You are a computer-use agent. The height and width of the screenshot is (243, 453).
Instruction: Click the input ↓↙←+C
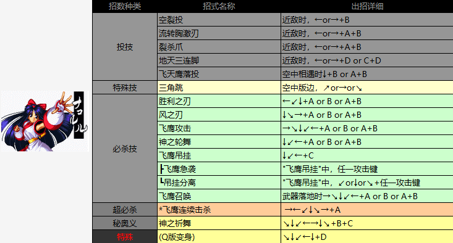click(367, 155)
